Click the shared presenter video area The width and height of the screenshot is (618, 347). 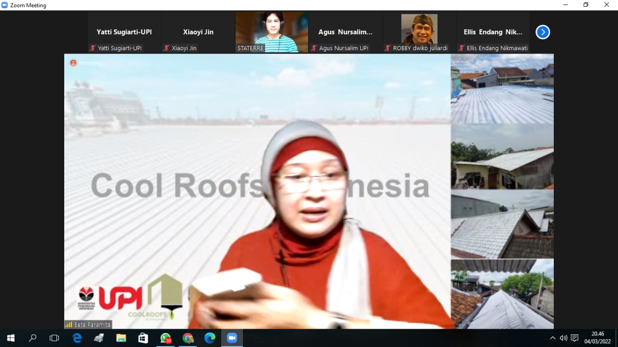[x=309, y=191]
